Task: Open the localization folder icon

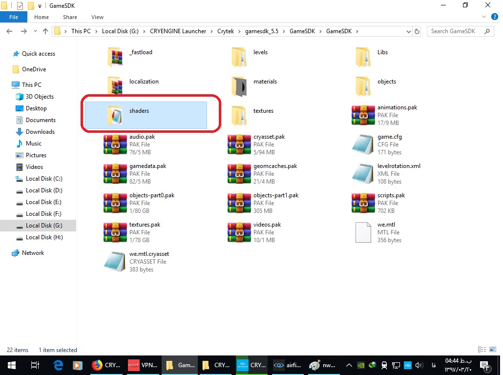Action: point(115,85)
